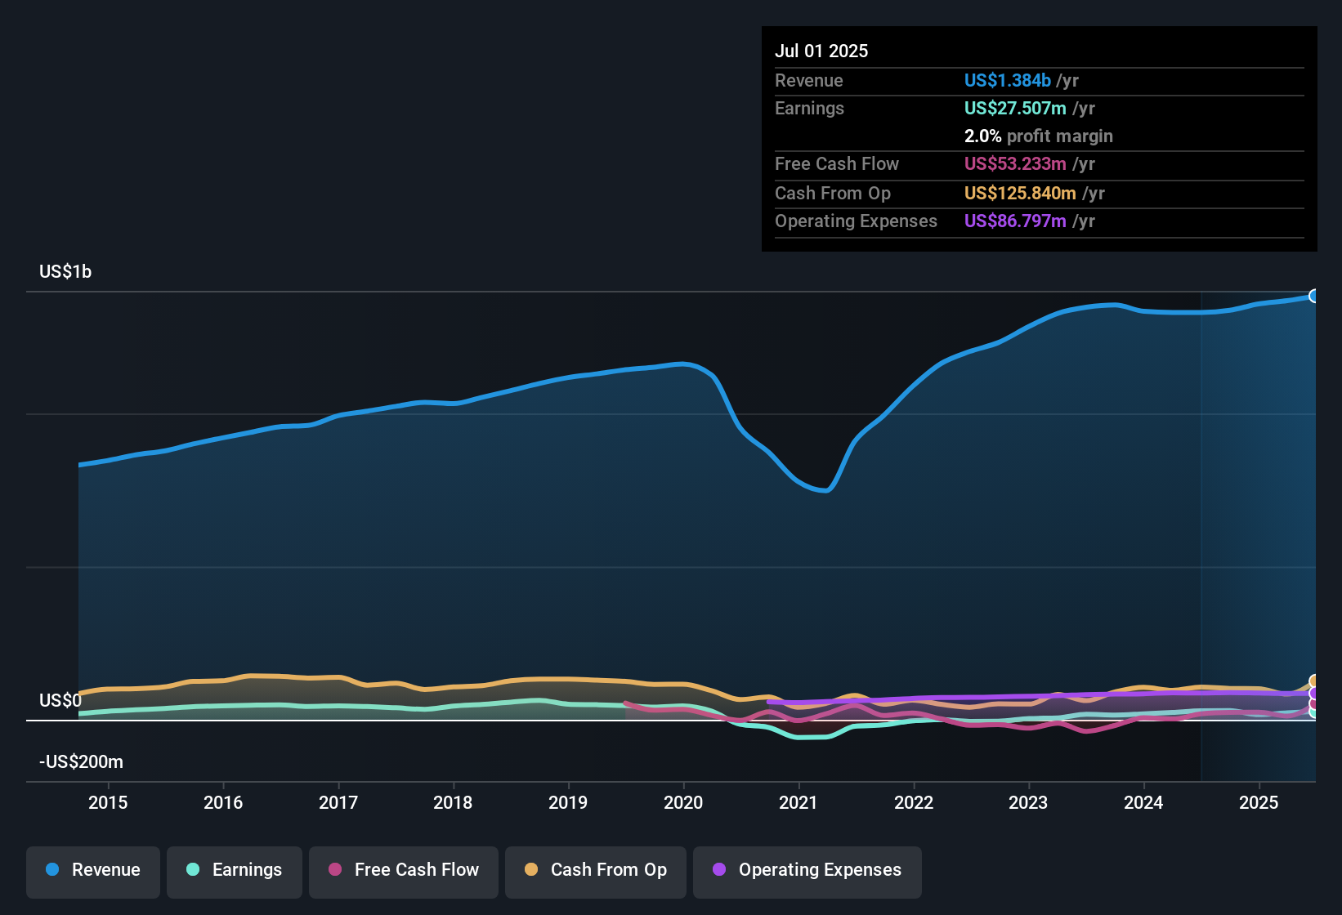Click the orange Cash From Op endpoint marker
1342x915 pixels.
coord(1314,681)
